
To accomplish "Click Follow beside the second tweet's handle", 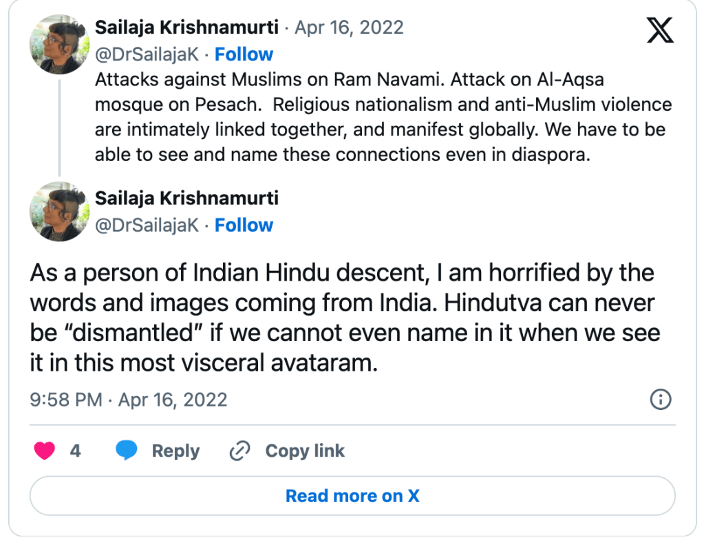I will (244, 225).
